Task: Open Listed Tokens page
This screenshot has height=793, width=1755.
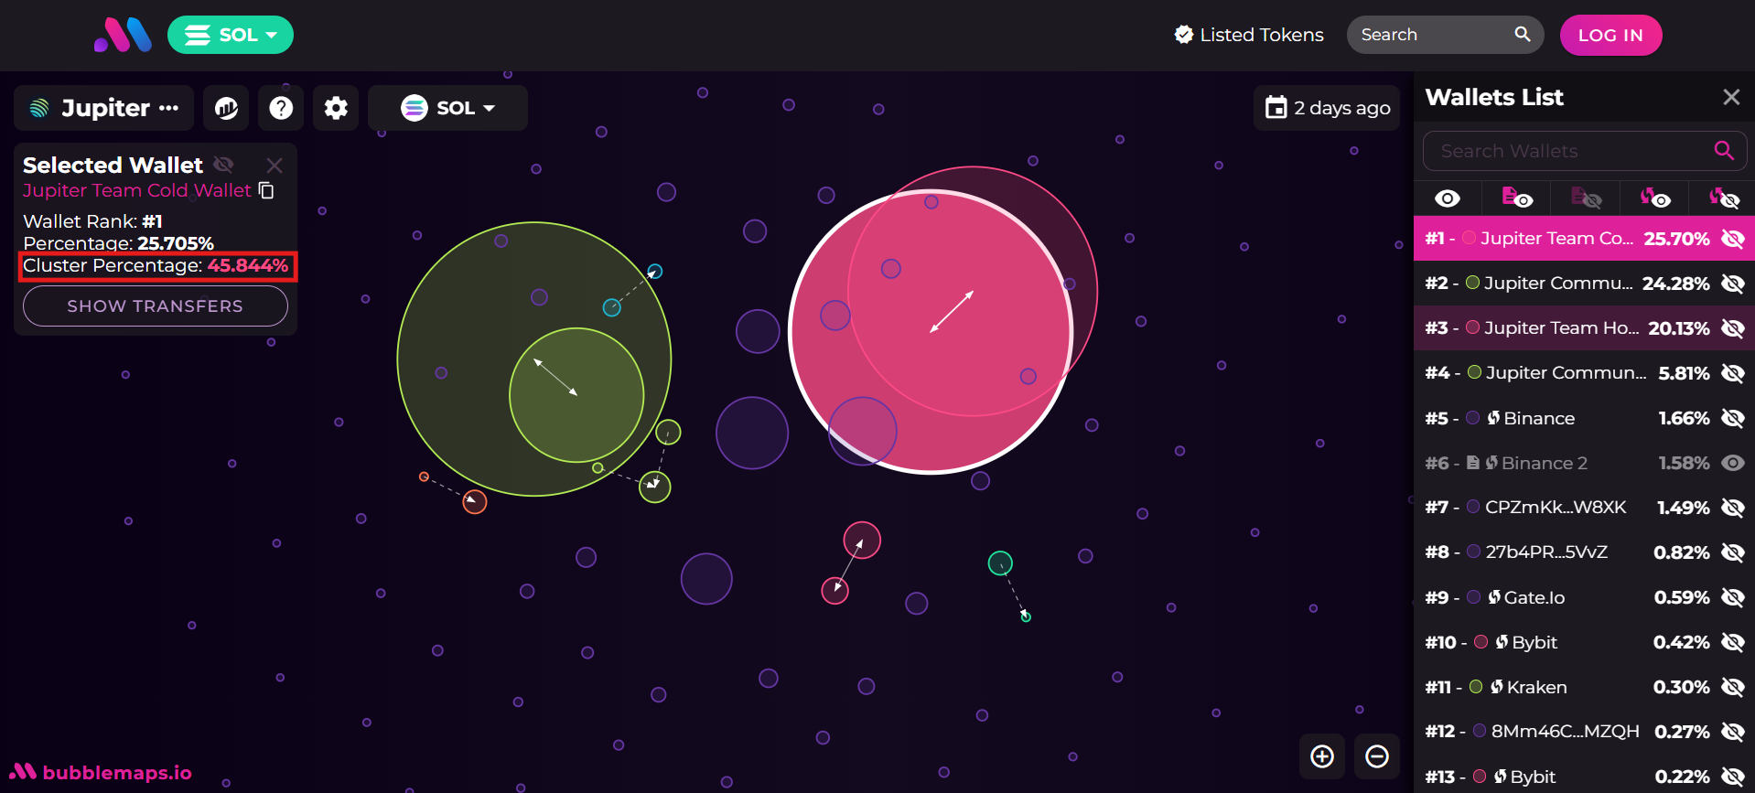Action: [1249, 35]
